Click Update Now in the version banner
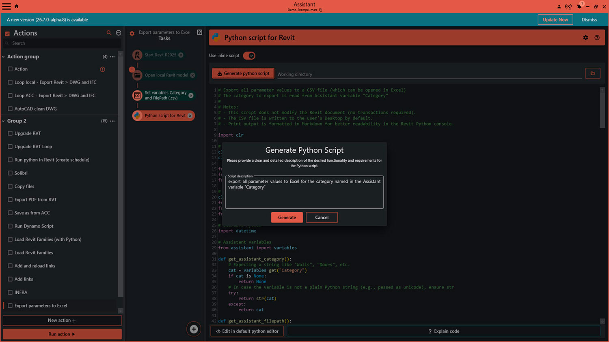The height and width of the screenshot is (342, 609). [x=555, y=19]
